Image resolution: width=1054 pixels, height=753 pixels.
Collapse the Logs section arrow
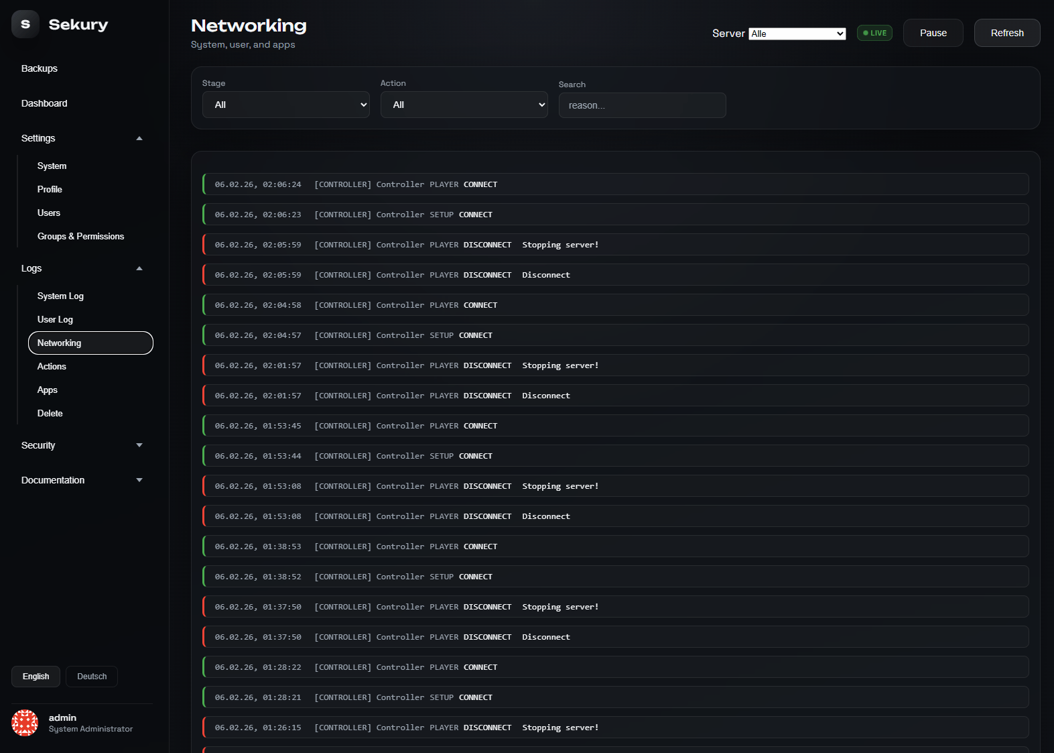pos(139,268)
